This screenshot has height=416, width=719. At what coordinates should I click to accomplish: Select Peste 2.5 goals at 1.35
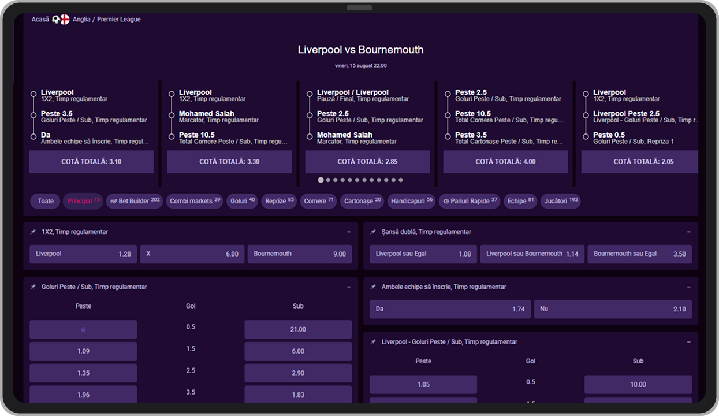[83, 373]
